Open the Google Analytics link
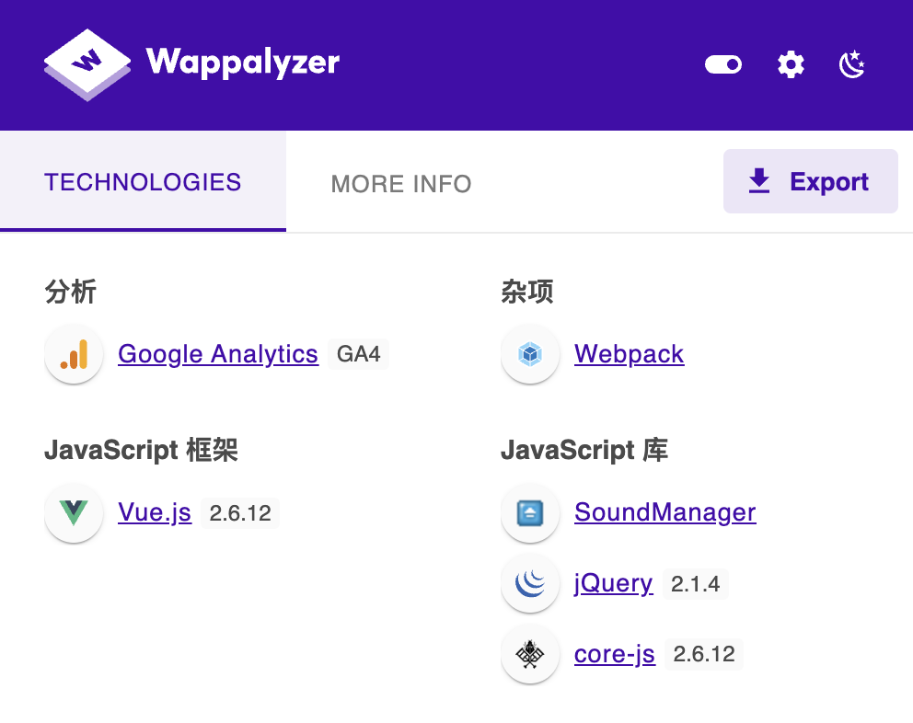Image resolution: width=913 pixels, height=723 pixels. click(218, 354)
